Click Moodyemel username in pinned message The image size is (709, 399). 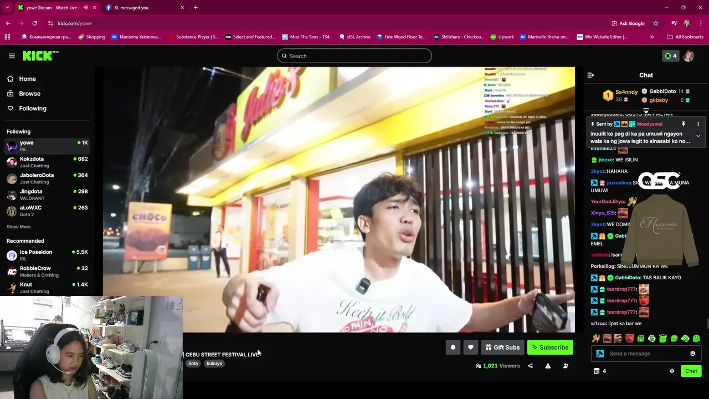[649, 124]
